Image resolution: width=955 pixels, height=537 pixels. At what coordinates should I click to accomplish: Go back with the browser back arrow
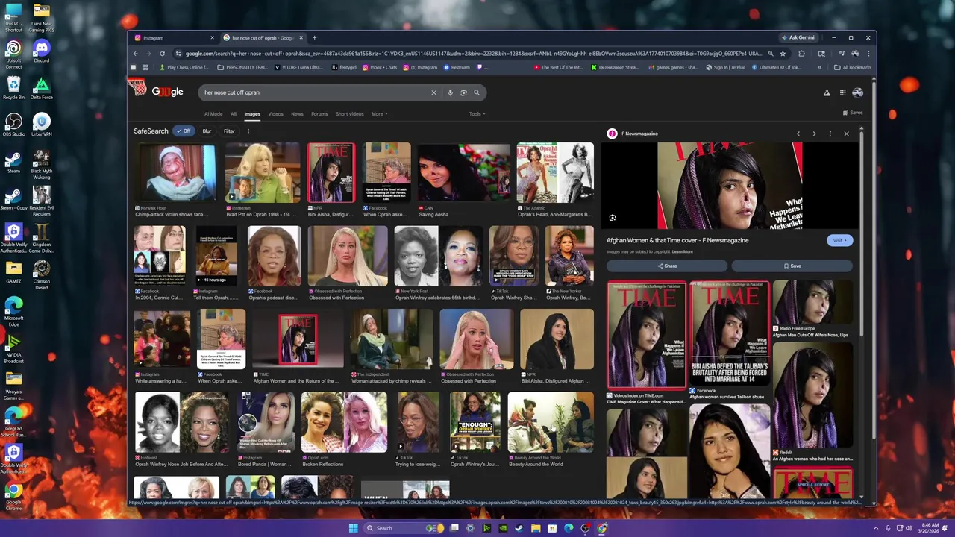(x=135, y=54)
